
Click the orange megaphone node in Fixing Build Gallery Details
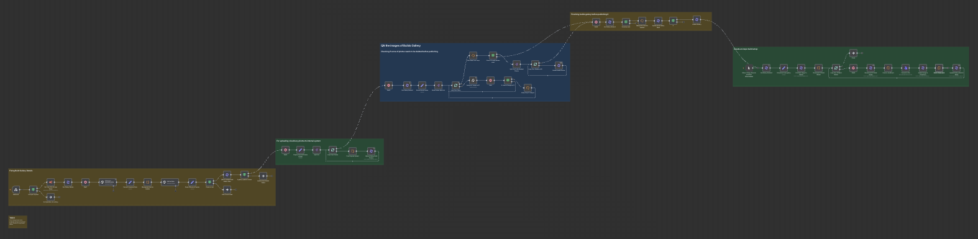[x=50, y=182]
